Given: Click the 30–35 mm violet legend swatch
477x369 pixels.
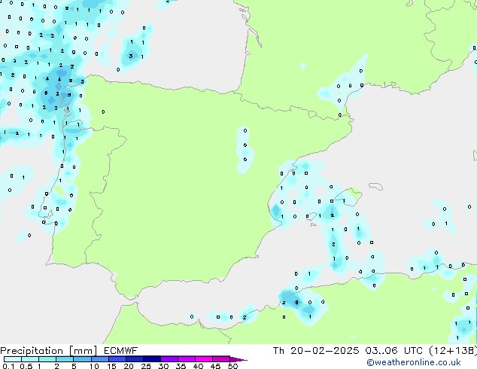Looking at the screenshot, I should (169, 359).
